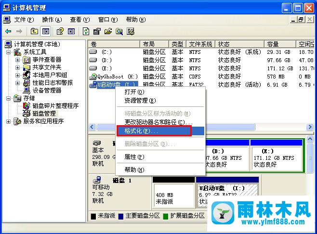The height and width of the screenshot is (234, 317).
Task: Click the Help question mark toolbar icon
Action: tap(60, 31)
